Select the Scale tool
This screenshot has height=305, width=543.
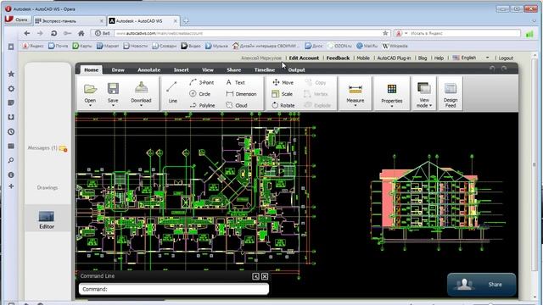click(x=283, y=94)
